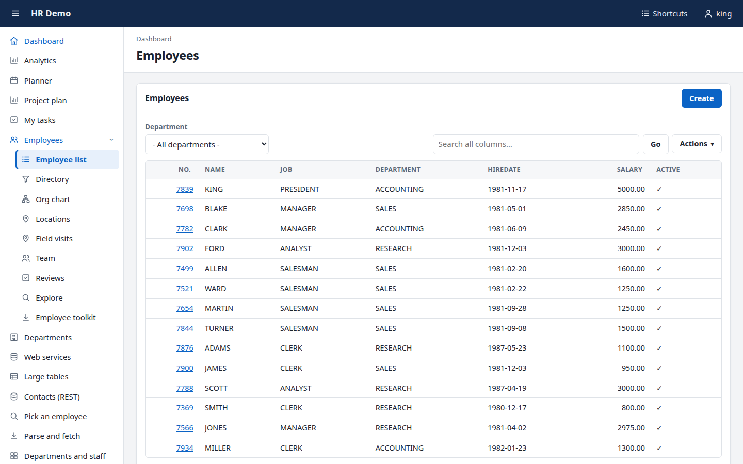Image resolution: width=743 pixels, height=464 pixels.
Task: Click the Analytics bar chart icon
Action: (x=14, y=60)
